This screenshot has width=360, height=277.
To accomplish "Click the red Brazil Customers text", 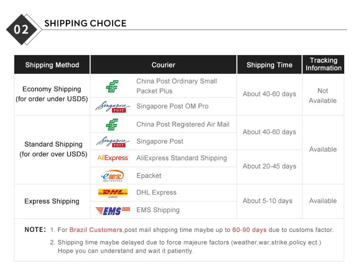I will tap(96, 230).
